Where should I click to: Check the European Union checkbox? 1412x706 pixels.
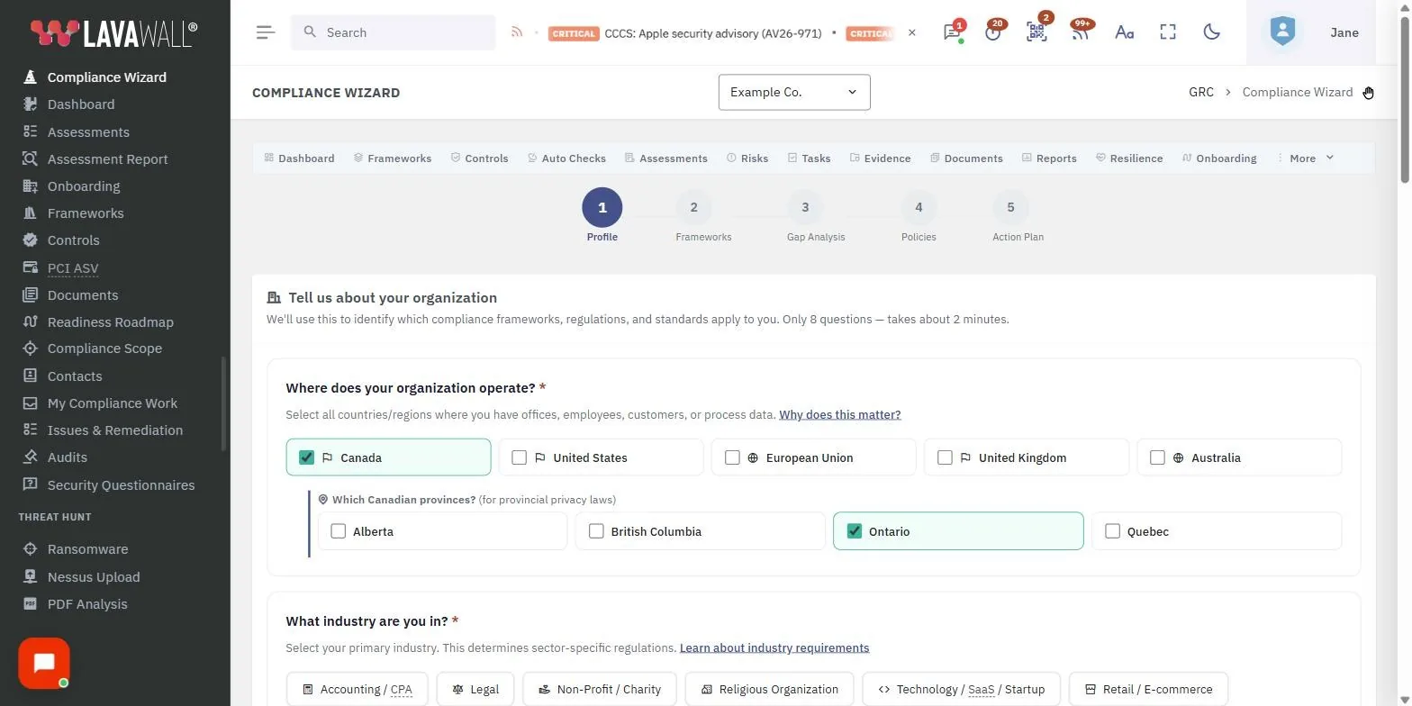pos(732,457)
